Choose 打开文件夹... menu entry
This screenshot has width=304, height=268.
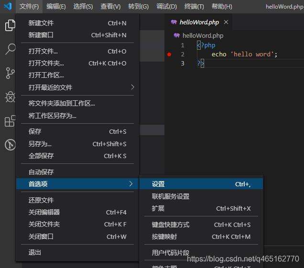coord(77,63)
